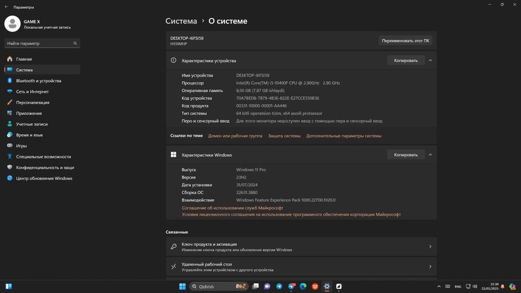521x293 pixels.
Task: Open the network icon in tray
Action: [x=468, y=286]
